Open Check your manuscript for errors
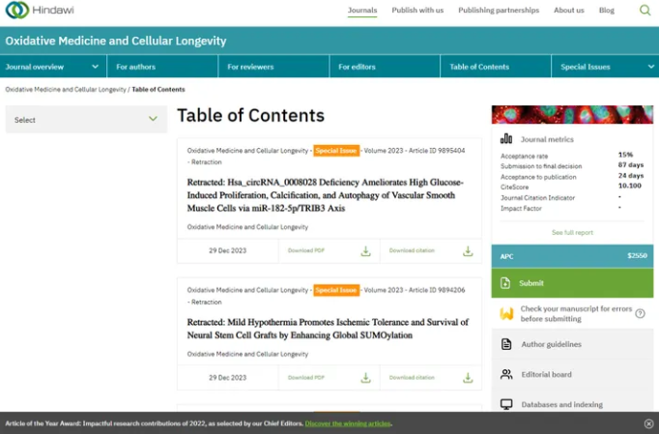 [576, 314]
